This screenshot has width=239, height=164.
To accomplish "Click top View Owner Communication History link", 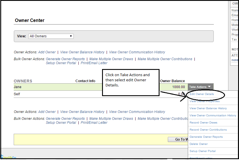I will 137,52.
